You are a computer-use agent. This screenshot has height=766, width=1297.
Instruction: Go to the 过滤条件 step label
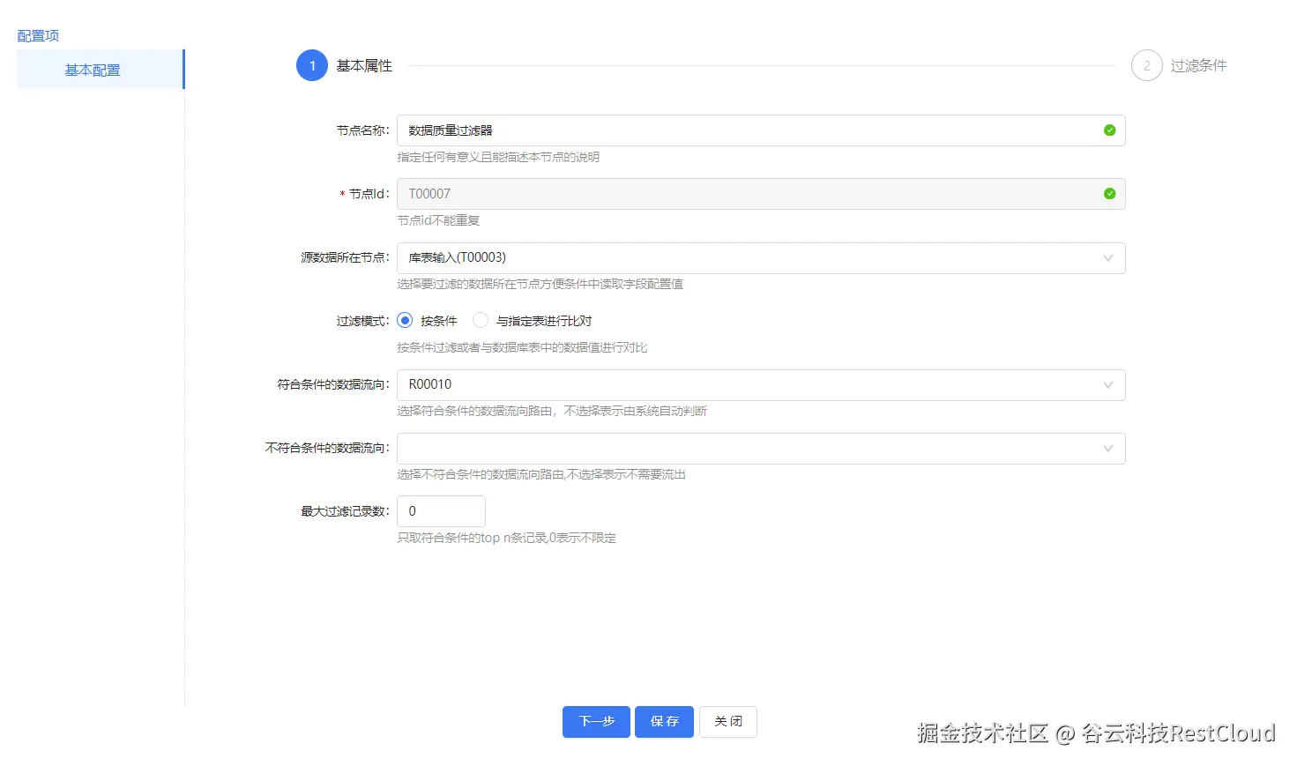click(x=1198, y=66)
